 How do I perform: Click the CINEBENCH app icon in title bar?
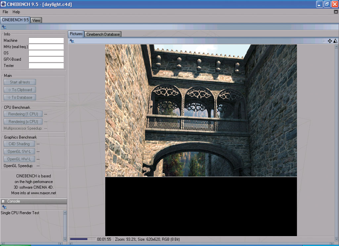tap(3, 4)
